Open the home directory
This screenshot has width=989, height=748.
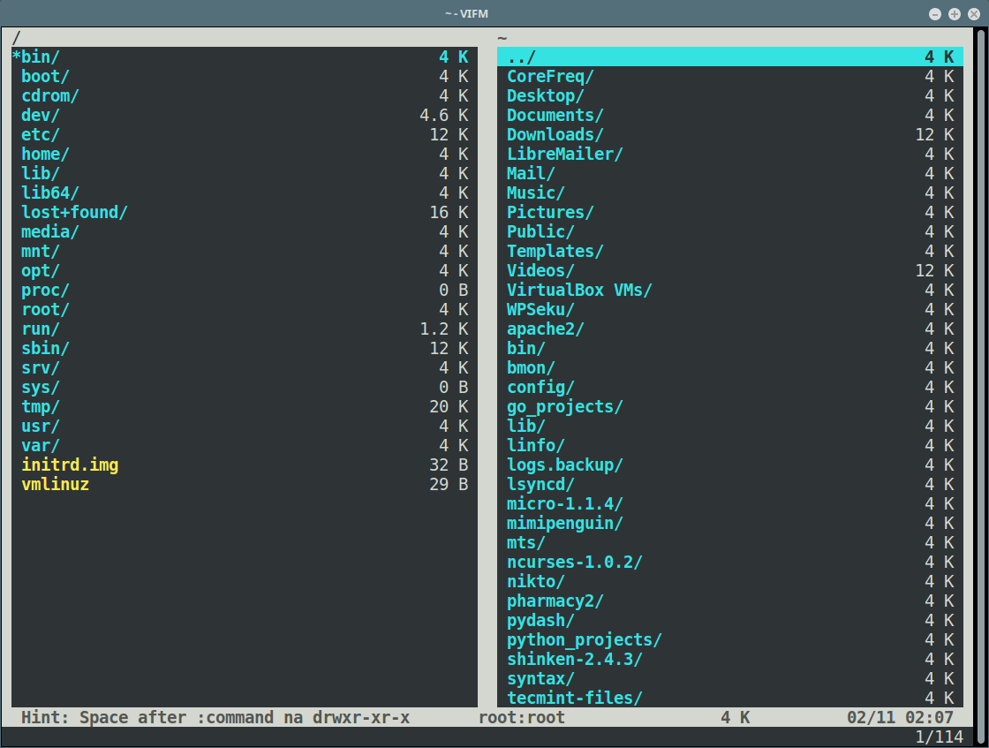click(45, 154)
